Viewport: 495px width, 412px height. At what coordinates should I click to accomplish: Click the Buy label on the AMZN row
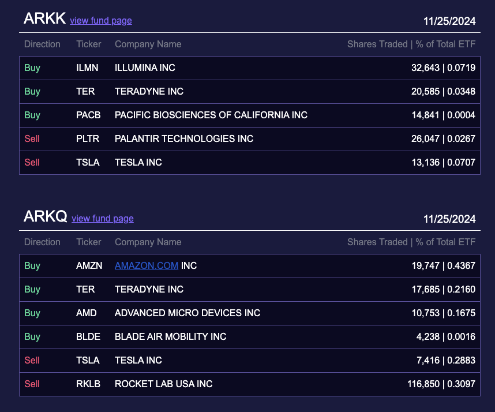[x=32, y=266]
